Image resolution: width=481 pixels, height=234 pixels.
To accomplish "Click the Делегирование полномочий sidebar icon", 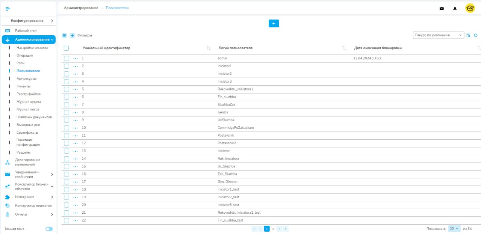I will pos(7,162).
